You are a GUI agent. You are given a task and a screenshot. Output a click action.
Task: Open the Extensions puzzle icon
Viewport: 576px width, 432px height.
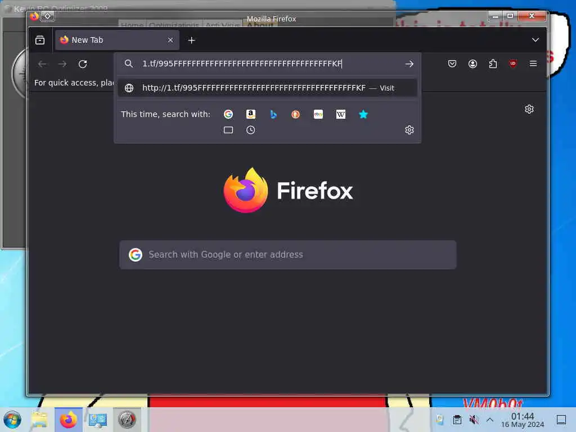[x=493, y=64]
